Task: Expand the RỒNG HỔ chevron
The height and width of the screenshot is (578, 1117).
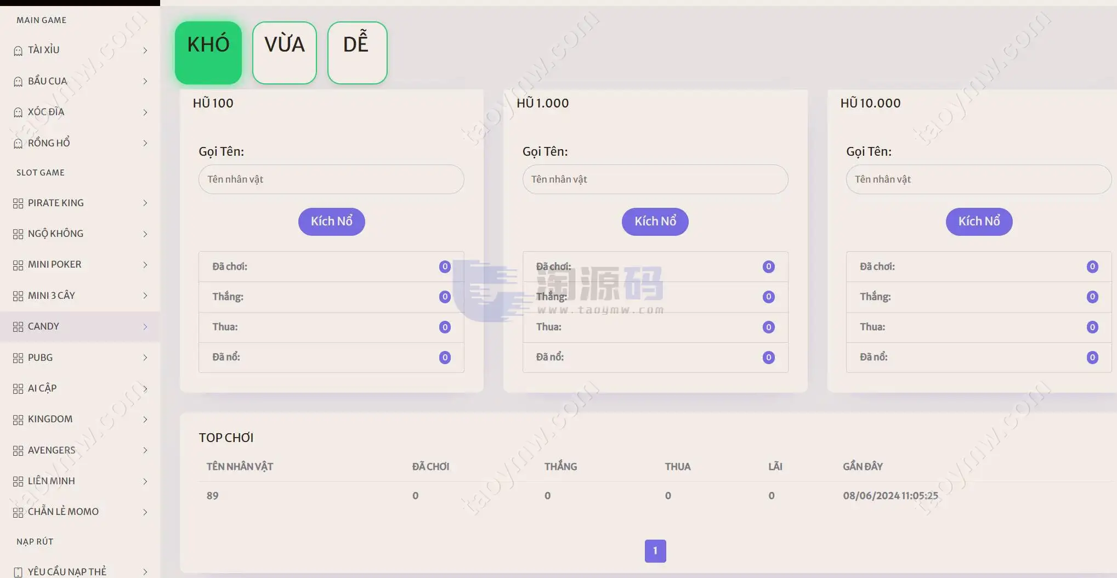Action: (145, 143)
